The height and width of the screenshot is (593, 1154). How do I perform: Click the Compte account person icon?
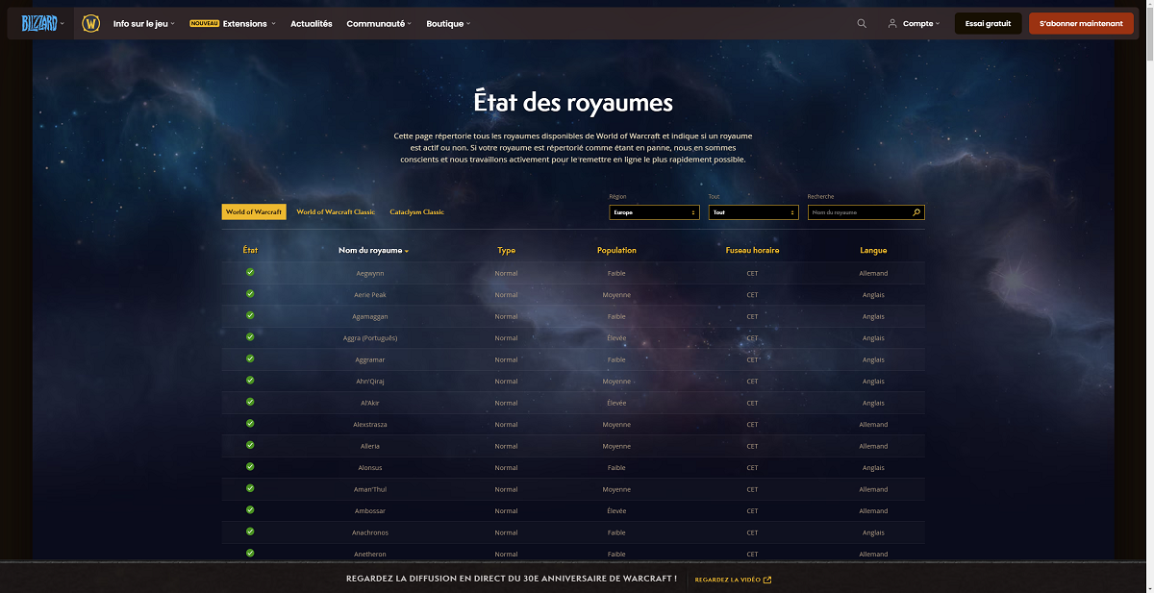tap(894, 22)
